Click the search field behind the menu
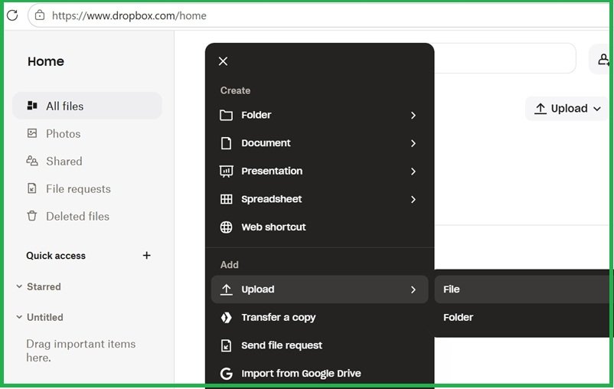 coord(505,58)
